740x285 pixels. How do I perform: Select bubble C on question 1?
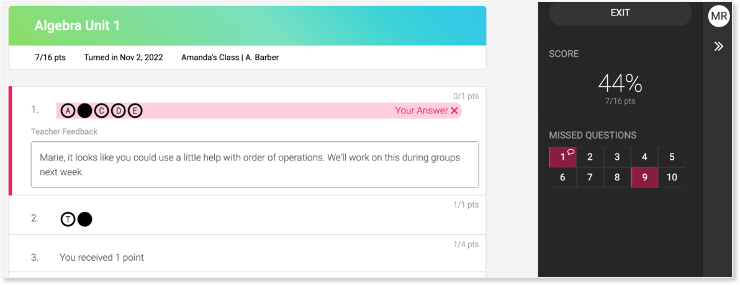(101, 111)
